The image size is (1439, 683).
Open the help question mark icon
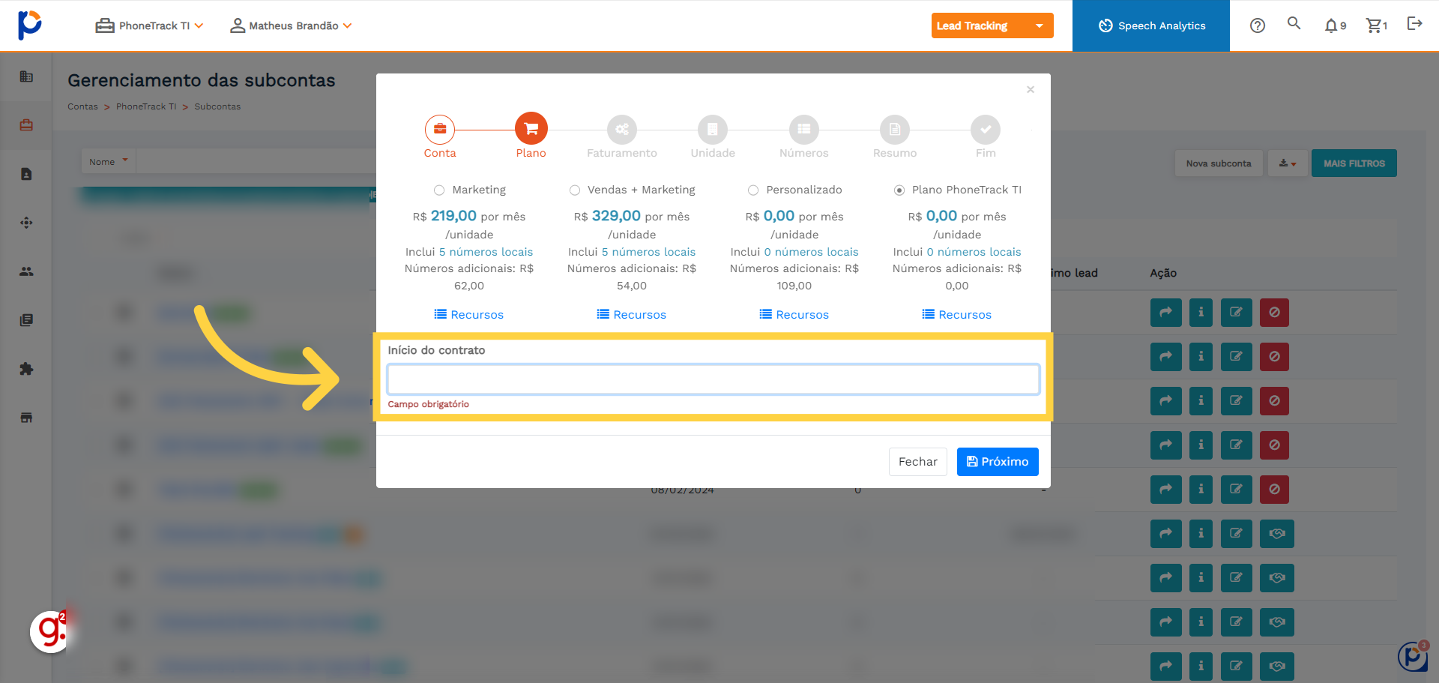[1258, 25]
